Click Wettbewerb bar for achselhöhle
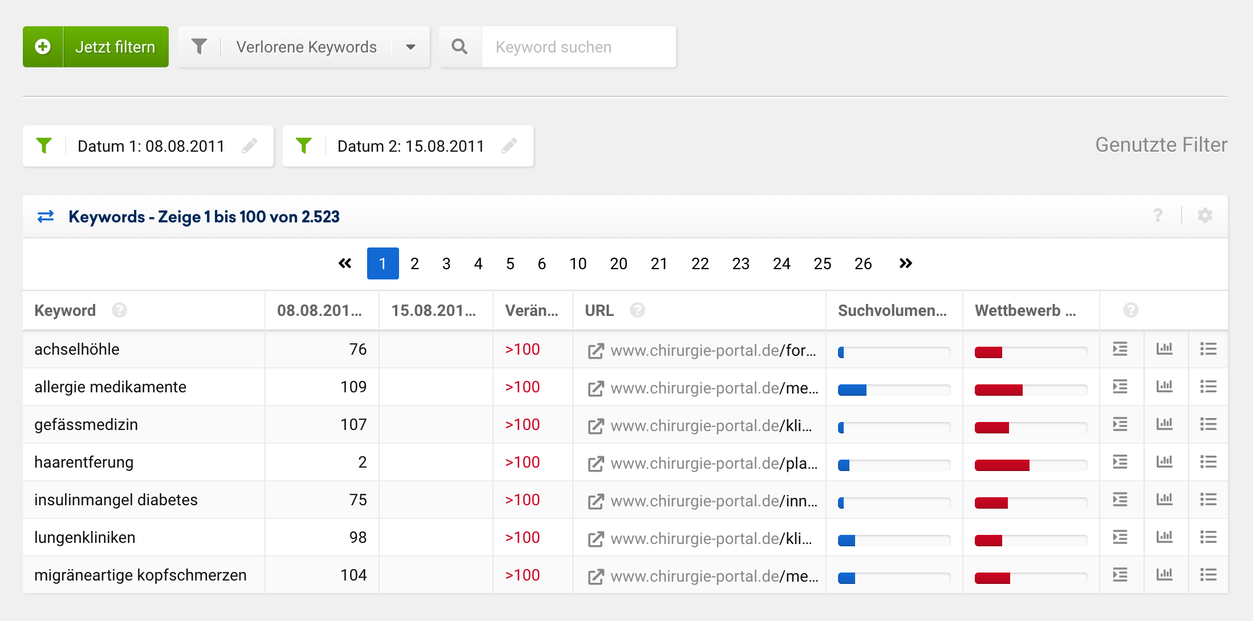Screen dimensions: 1253x621 tap(1031, 352)
